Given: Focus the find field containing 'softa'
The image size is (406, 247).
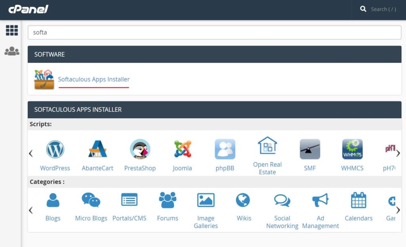Looking at the screenshot, I should 214,33.
